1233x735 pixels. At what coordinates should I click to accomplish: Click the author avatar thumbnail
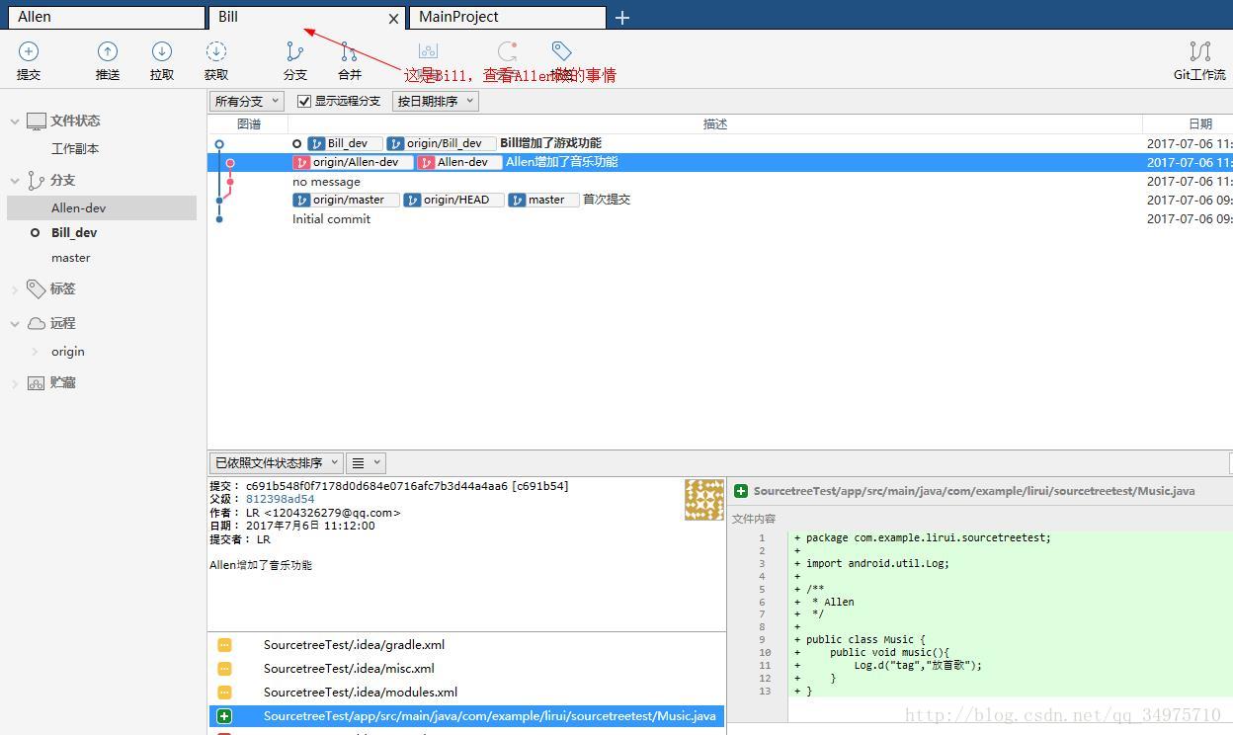(x=704, y=500)
